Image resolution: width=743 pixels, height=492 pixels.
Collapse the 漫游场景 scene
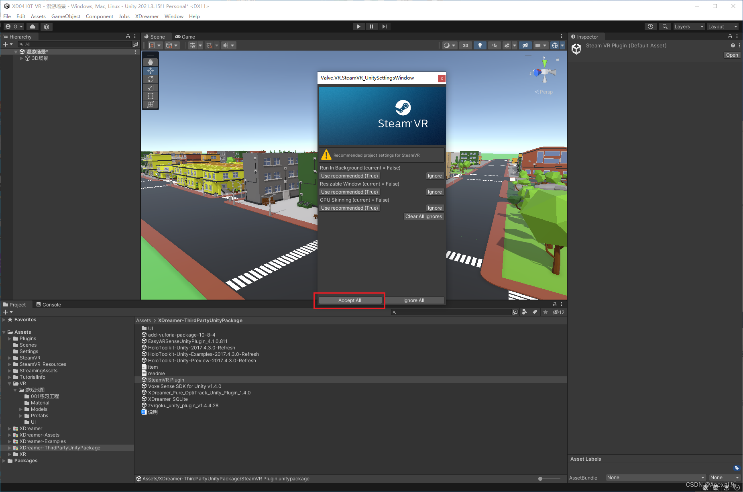point(16,52)
